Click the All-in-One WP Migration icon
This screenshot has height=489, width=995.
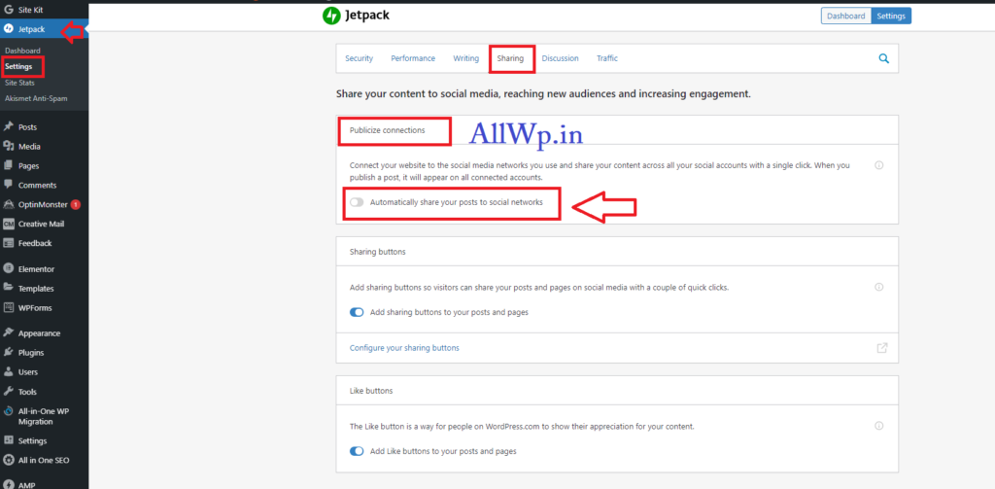pyautogui.click(x=9, y=411)
